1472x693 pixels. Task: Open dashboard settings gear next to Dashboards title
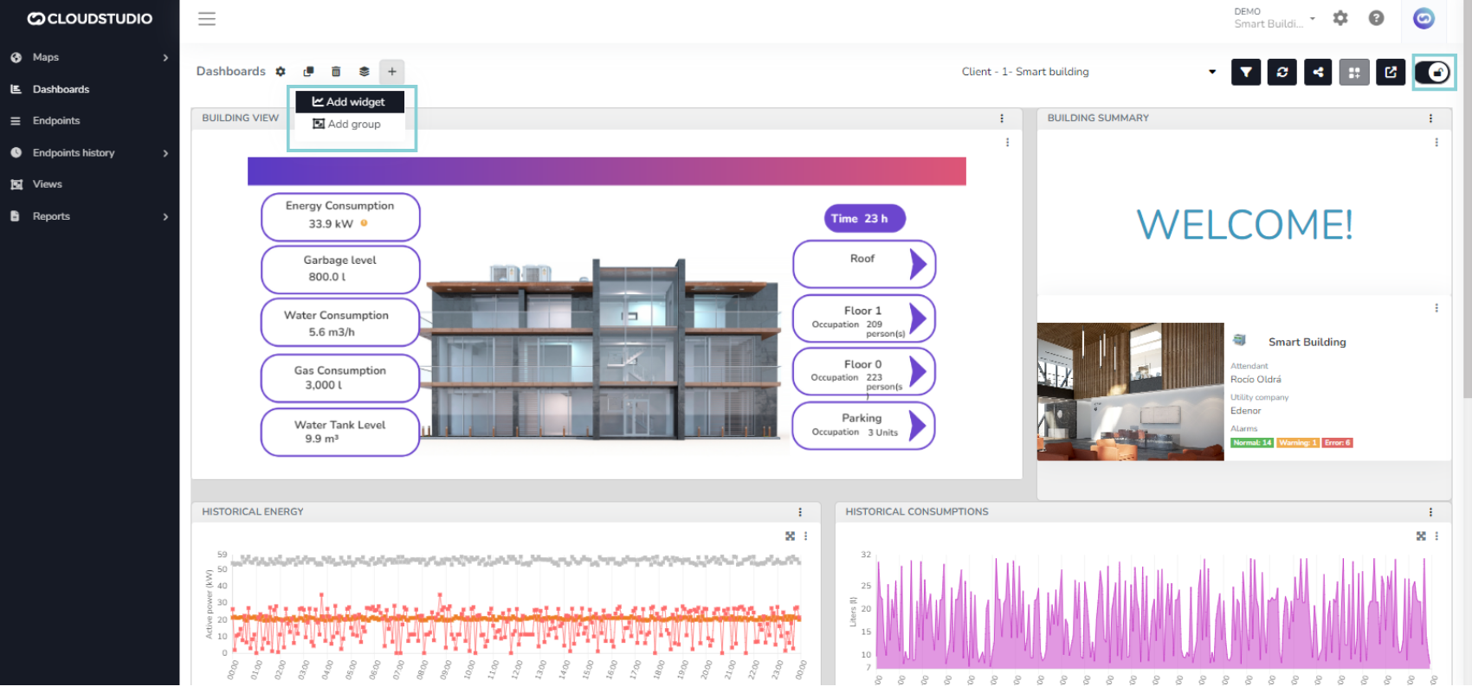pyautogui.click(x=281, y=72)
